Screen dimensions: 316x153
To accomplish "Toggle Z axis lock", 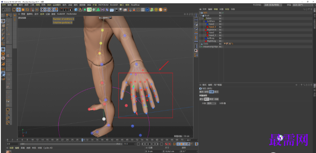I will coord(51,10).
